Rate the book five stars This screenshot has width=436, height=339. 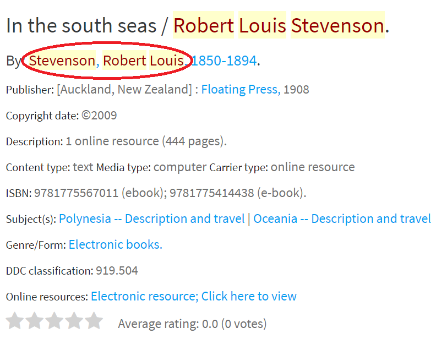pos(94,321)
